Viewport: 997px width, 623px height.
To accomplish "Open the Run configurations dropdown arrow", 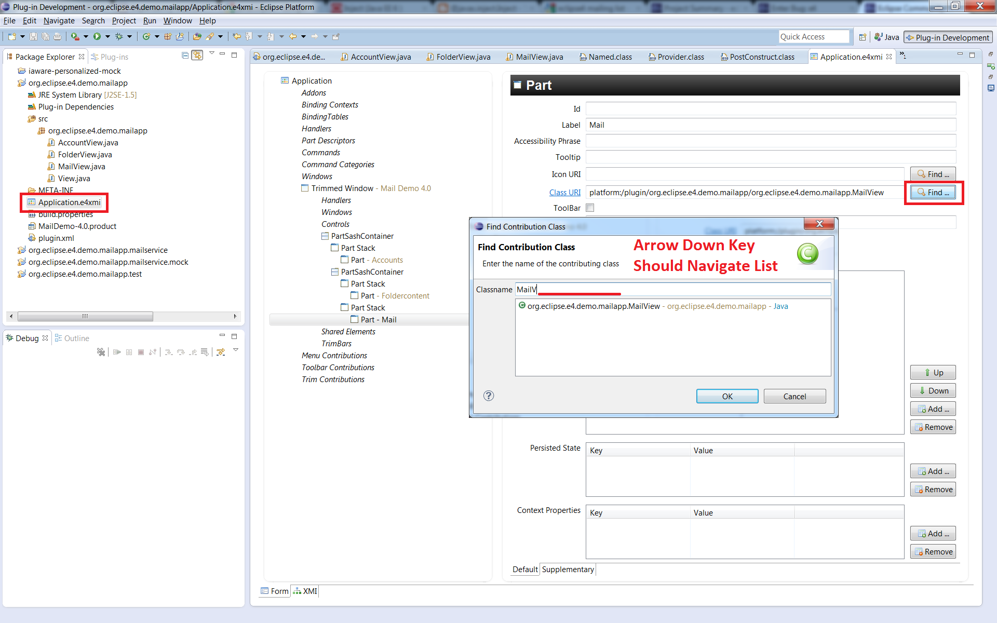I will coord(107,36).
